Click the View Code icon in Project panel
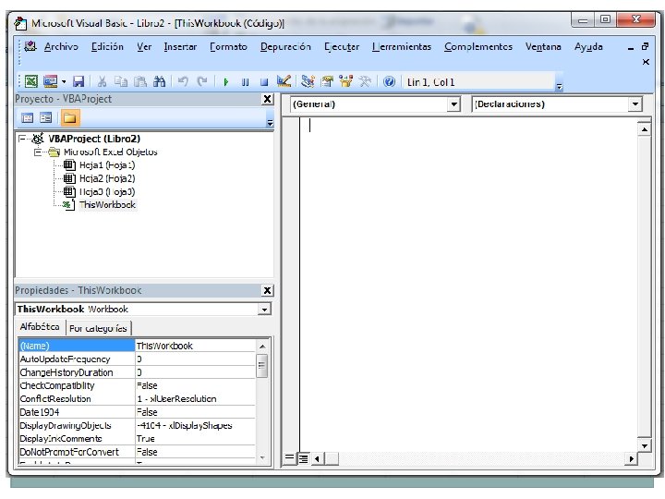 point(27,118)
